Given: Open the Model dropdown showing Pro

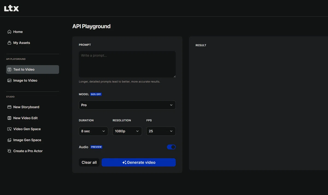Looking at the screenshot, I should pyautogui.click(x=127, y=105).
